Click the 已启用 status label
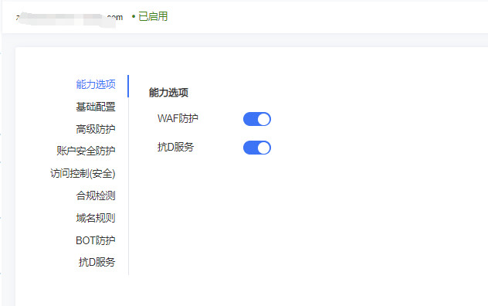 pyautogui.click(x=153, y=16)
